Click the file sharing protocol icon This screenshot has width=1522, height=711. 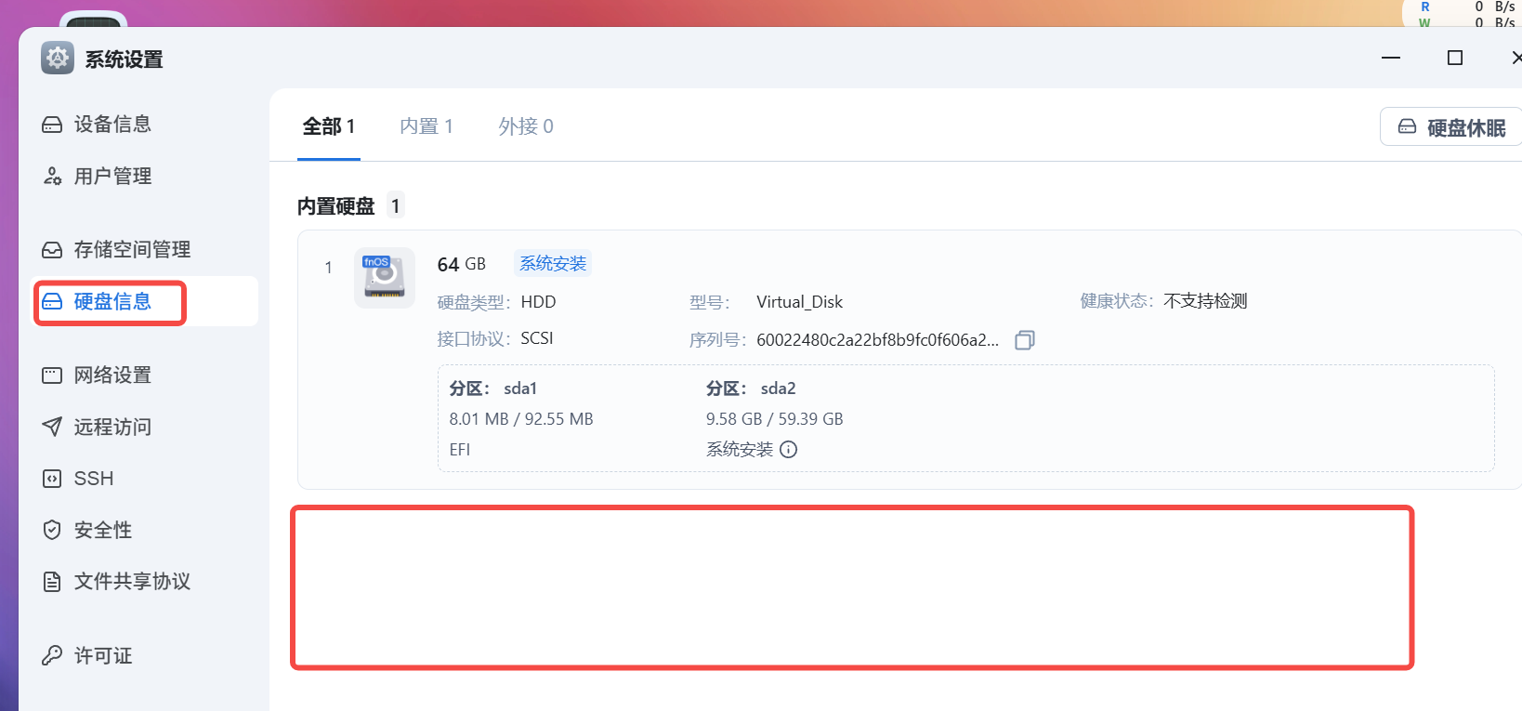(52, 582)
